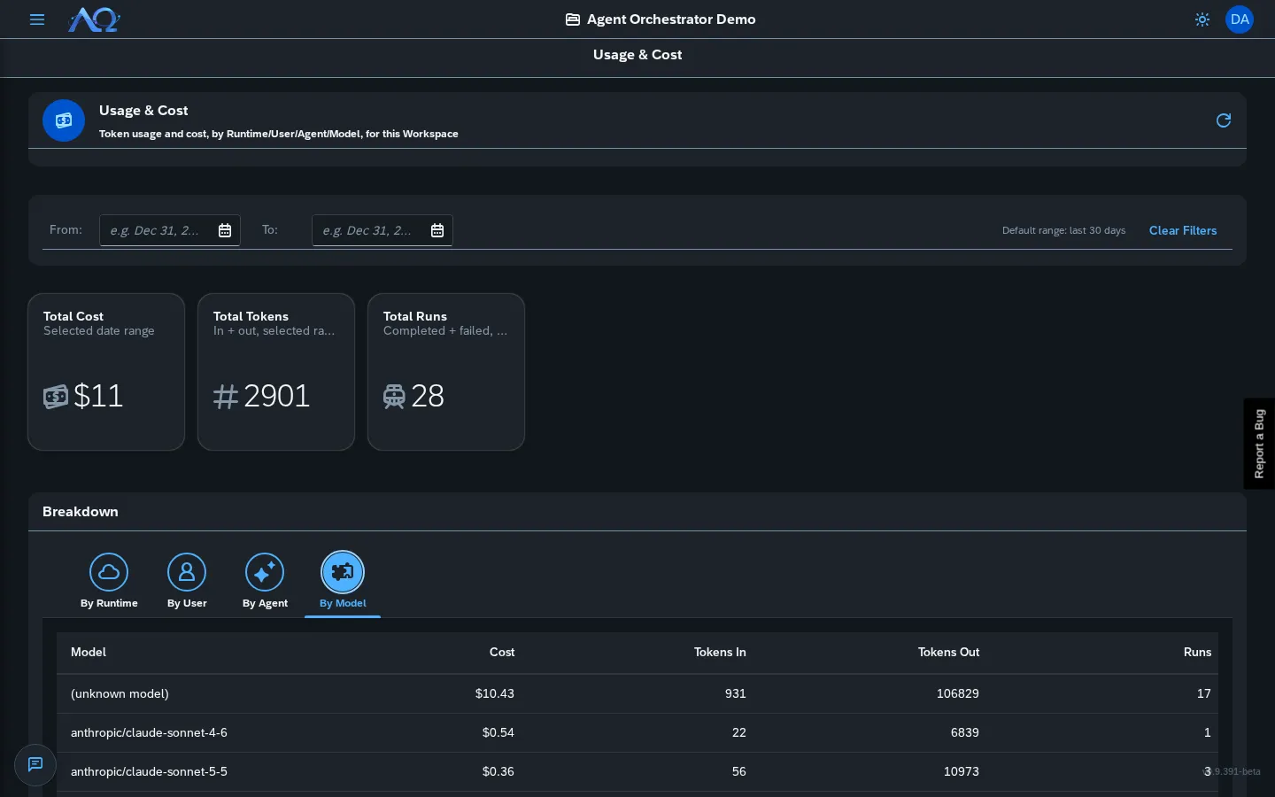Click the Total Cost card

(x=106, y=372)
